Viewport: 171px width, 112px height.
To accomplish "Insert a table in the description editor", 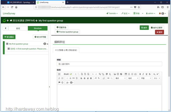I will [126, 74].
